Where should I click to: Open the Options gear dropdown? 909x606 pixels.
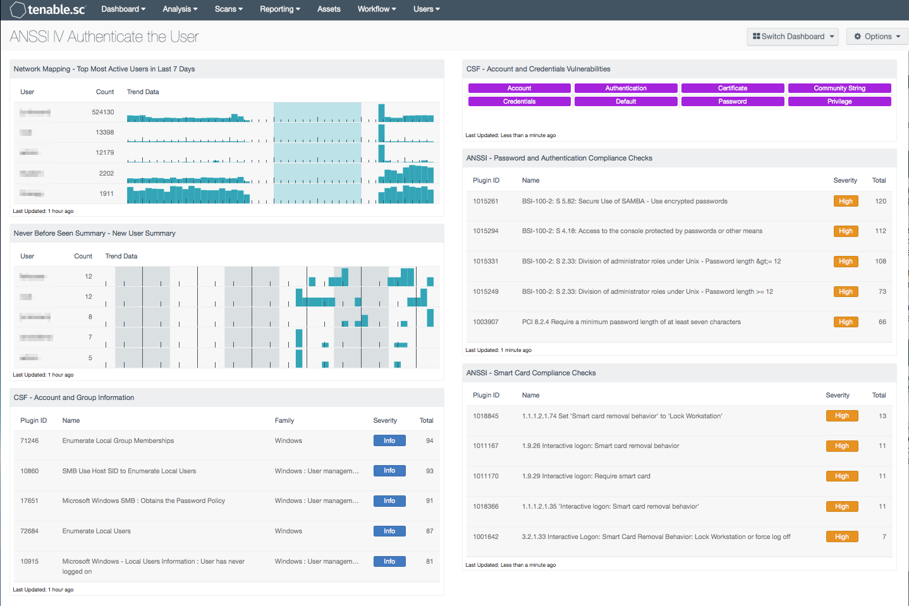click(x=877, y=37)
